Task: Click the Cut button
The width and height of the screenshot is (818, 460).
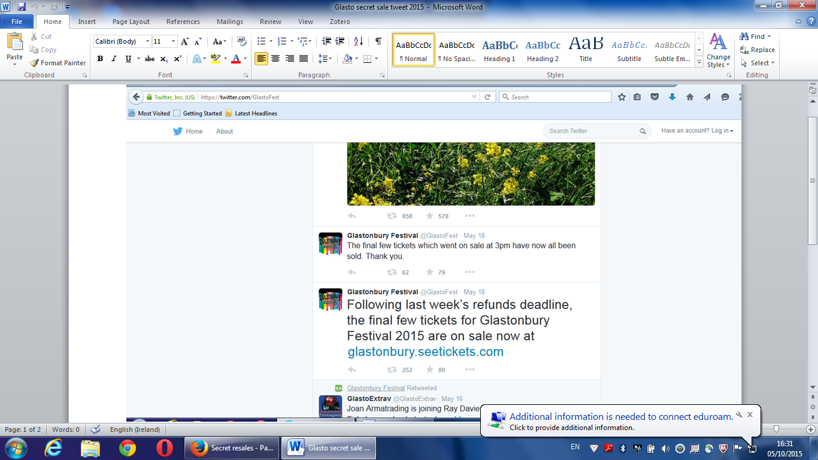Action: coord(41,37)
